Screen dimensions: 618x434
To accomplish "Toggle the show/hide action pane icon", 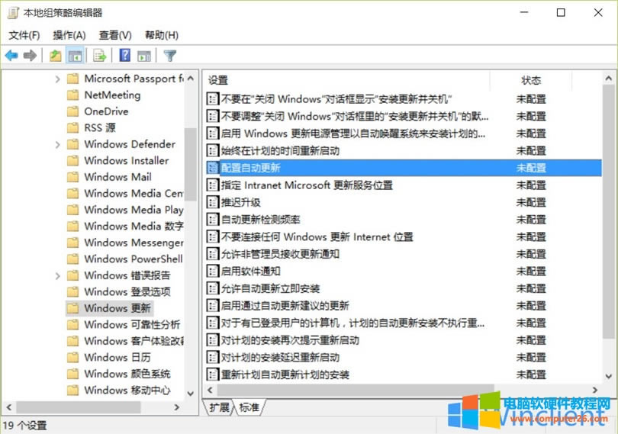I will pyautogui.click(x=144, y=56).
